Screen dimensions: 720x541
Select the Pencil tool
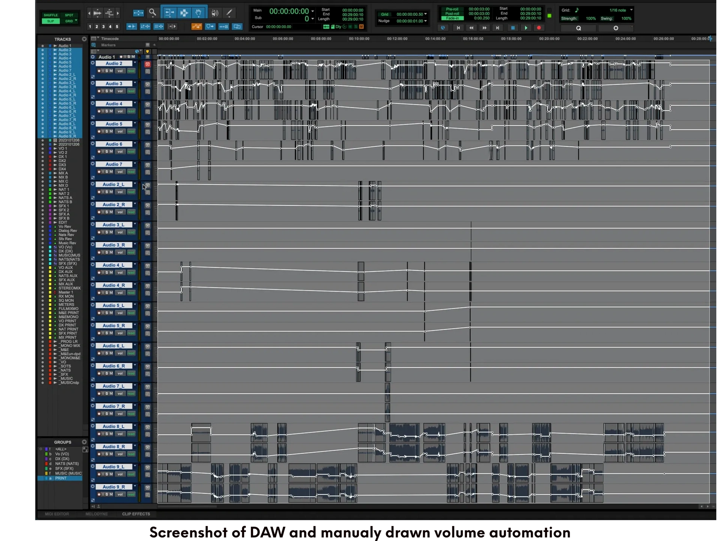pos(229,13)
